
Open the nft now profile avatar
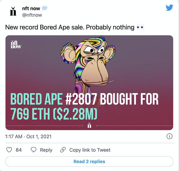pyautogui.click(x=13, y=11)
